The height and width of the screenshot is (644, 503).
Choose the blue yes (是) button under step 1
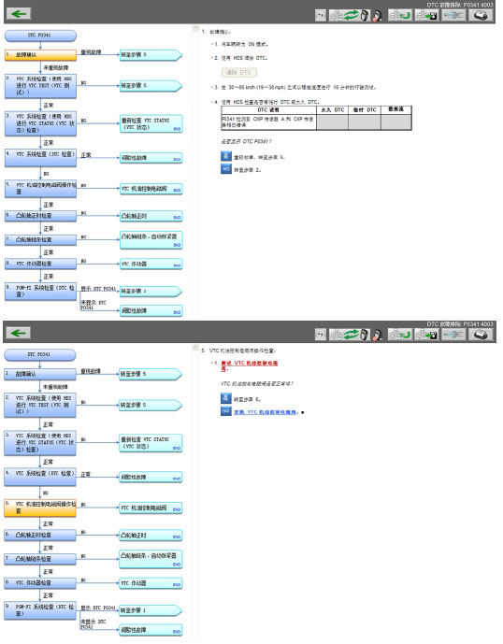[x=226, y=156]
